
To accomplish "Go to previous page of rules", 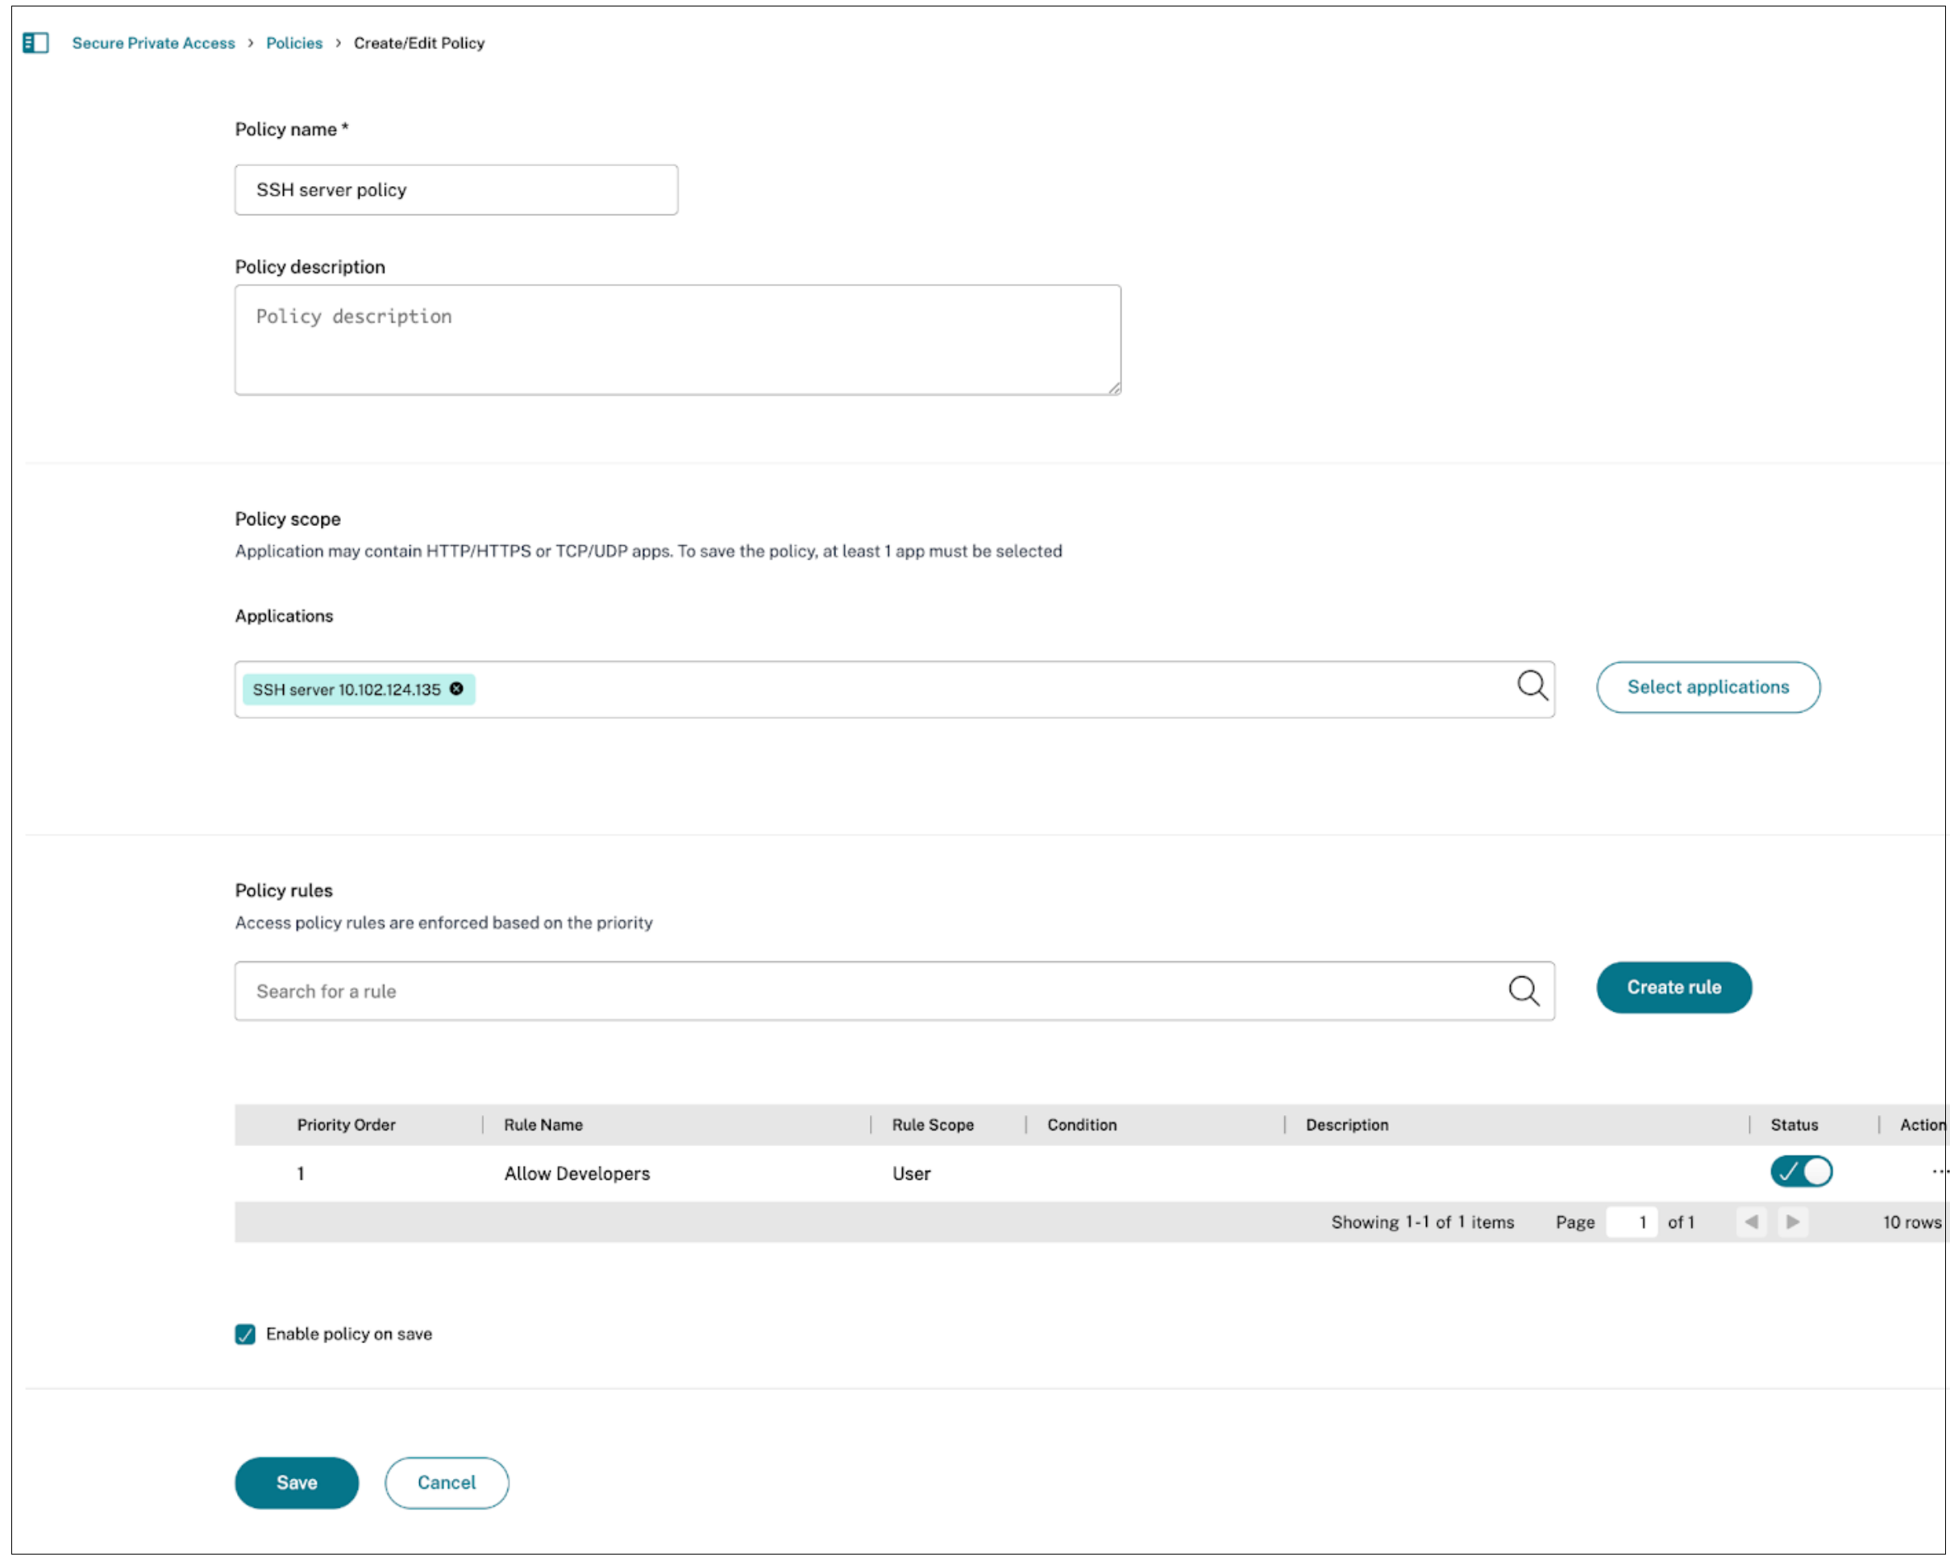I will click(x=1751, y=1222).
